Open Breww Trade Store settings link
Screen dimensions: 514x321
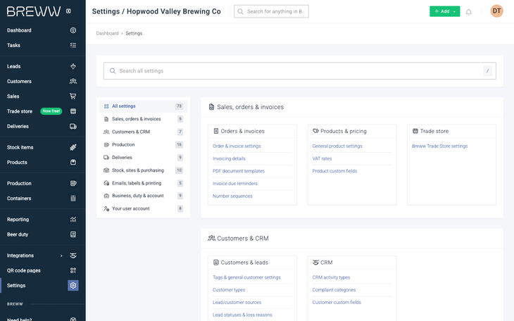439,146
